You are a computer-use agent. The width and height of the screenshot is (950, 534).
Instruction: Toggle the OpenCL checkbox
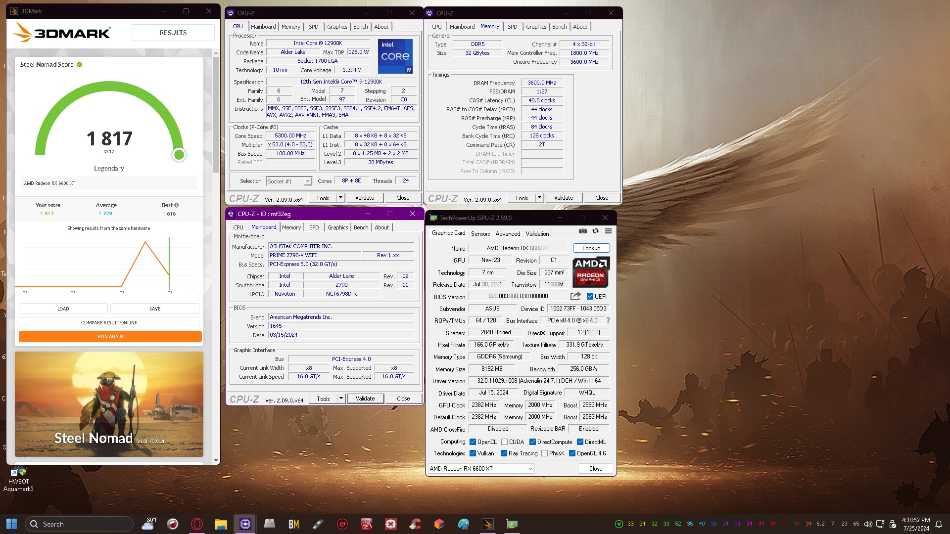(x=473, y=442)
